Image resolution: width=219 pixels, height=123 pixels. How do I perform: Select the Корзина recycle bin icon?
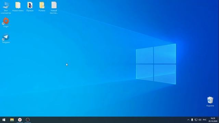tap(210, 102)
